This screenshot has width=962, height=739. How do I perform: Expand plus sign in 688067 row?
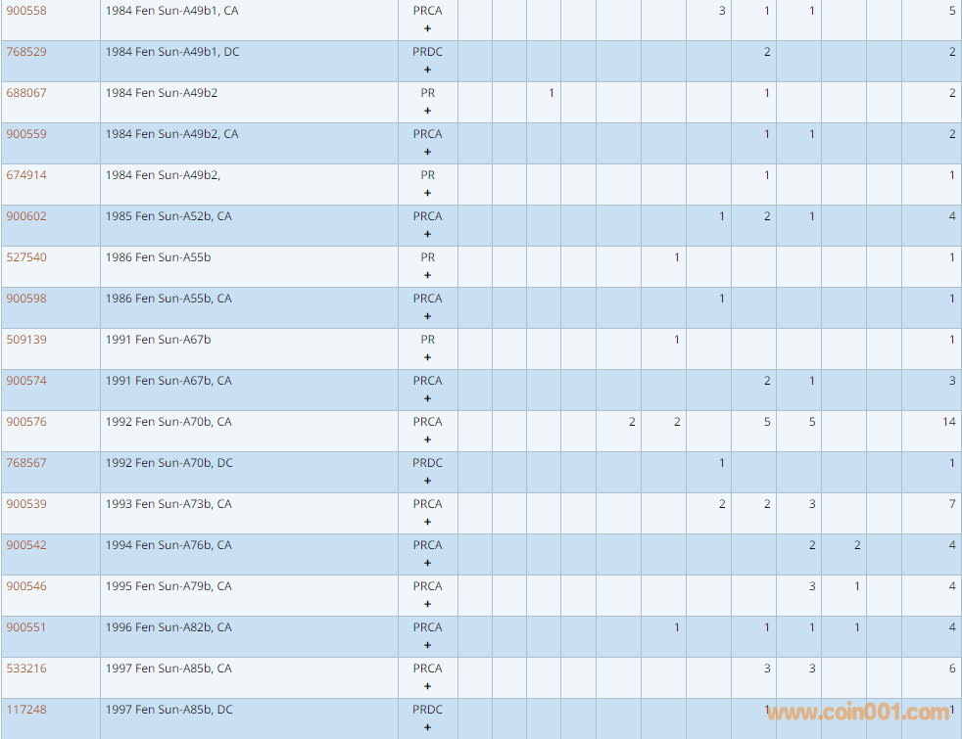(x=427, y=111)
